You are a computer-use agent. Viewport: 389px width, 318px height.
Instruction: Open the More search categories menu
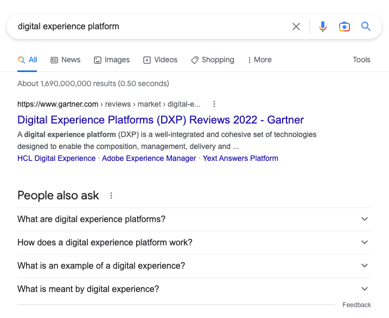[x=260, y=60]
